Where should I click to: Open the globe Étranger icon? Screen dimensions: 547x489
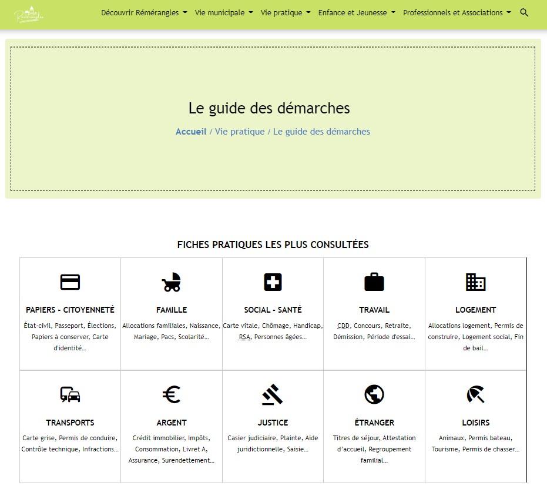coord(374,395)
